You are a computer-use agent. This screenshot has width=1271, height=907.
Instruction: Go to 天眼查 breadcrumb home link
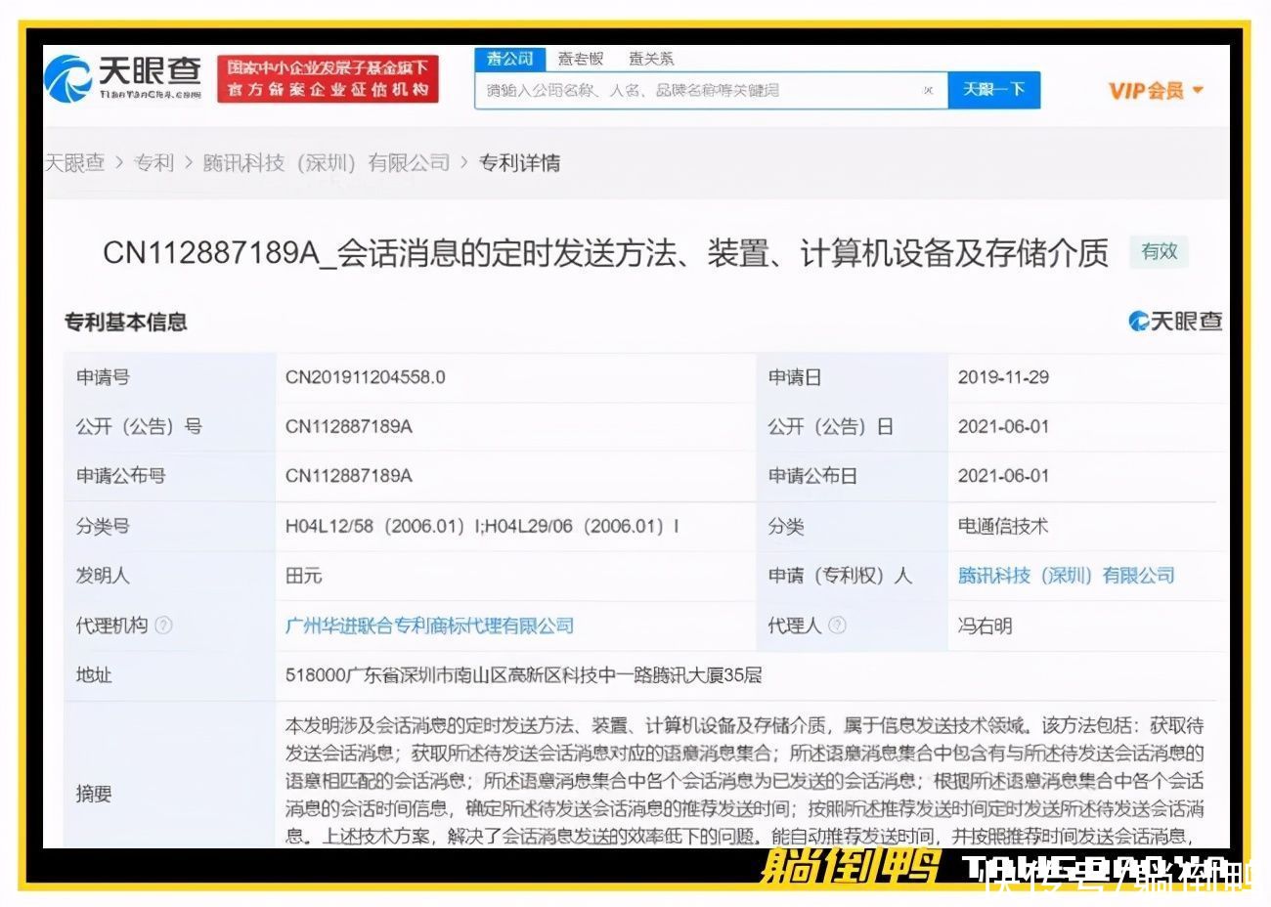point(74,163)
